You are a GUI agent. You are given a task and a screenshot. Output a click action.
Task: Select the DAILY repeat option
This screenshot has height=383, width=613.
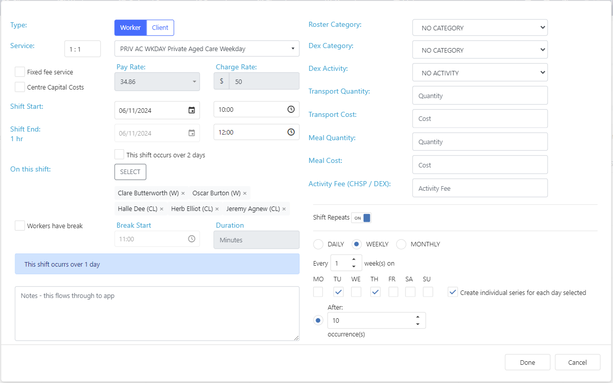click(x=318, y=244)
